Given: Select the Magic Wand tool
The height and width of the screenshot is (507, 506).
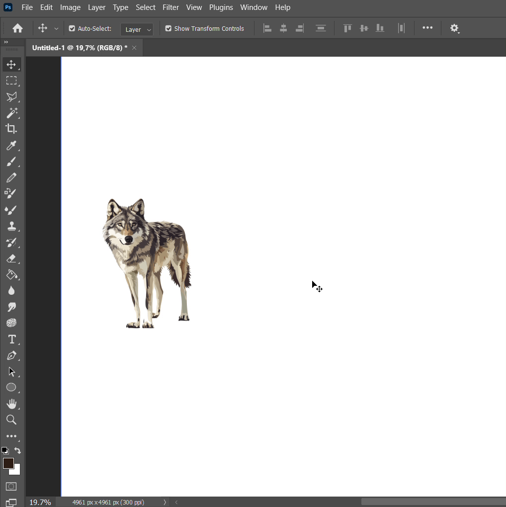Looking at the screenshot, I should tap(11, 113).
